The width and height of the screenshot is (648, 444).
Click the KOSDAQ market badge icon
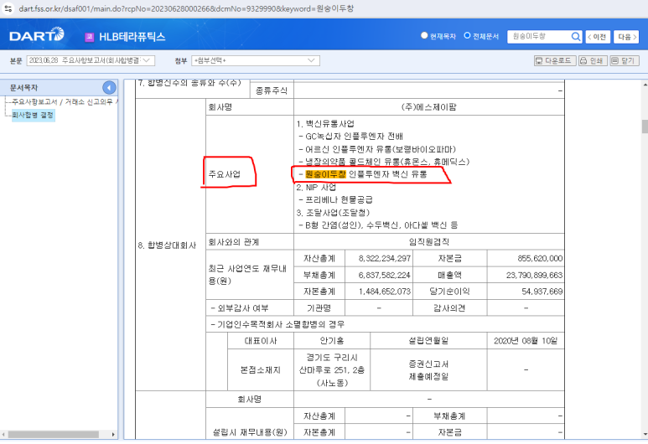click(x=90, y=37)
